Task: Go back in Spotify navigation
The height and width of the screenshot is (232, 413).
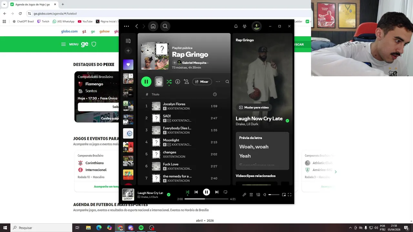Action: click(137, 26)
